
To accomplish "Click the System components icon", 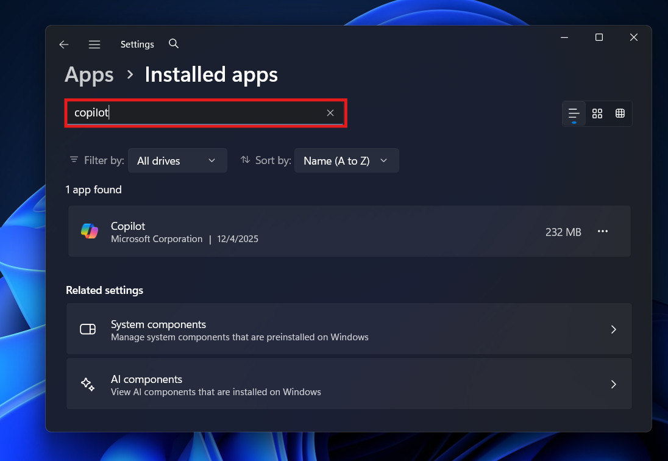I will (x=88, y=329).
